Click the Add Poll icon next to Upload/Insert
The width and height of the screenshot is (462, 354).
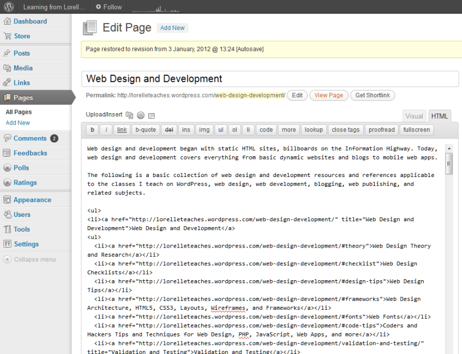pos(141,115)
